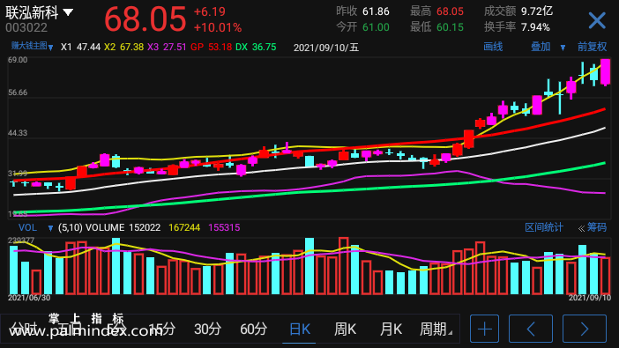
Task: Zoom in with the plus icon
Action: click(x=484, y=329)
